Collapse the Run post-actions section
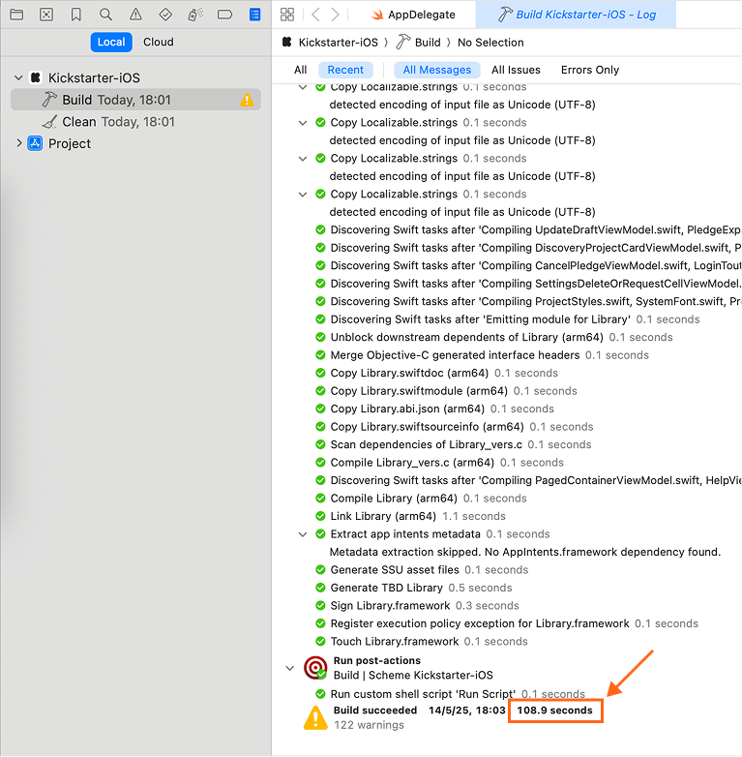 tap(289, 668)
